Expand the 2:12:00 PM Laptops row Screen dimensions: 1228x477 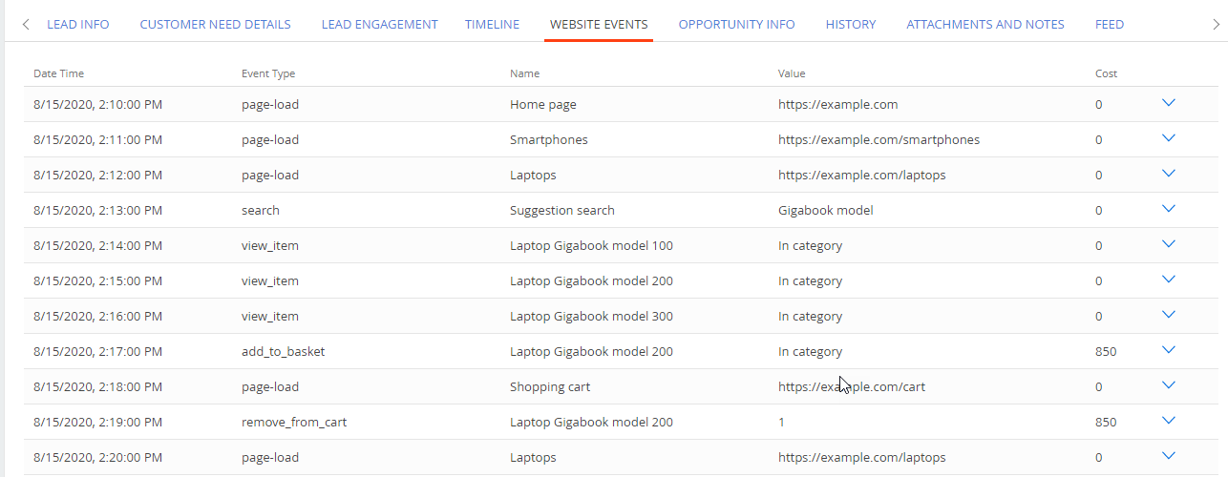click(1168, 174)
